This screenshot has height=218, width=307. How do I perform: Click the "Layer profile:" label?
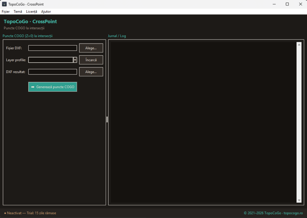pyautogui.click(x=16, y=60)
